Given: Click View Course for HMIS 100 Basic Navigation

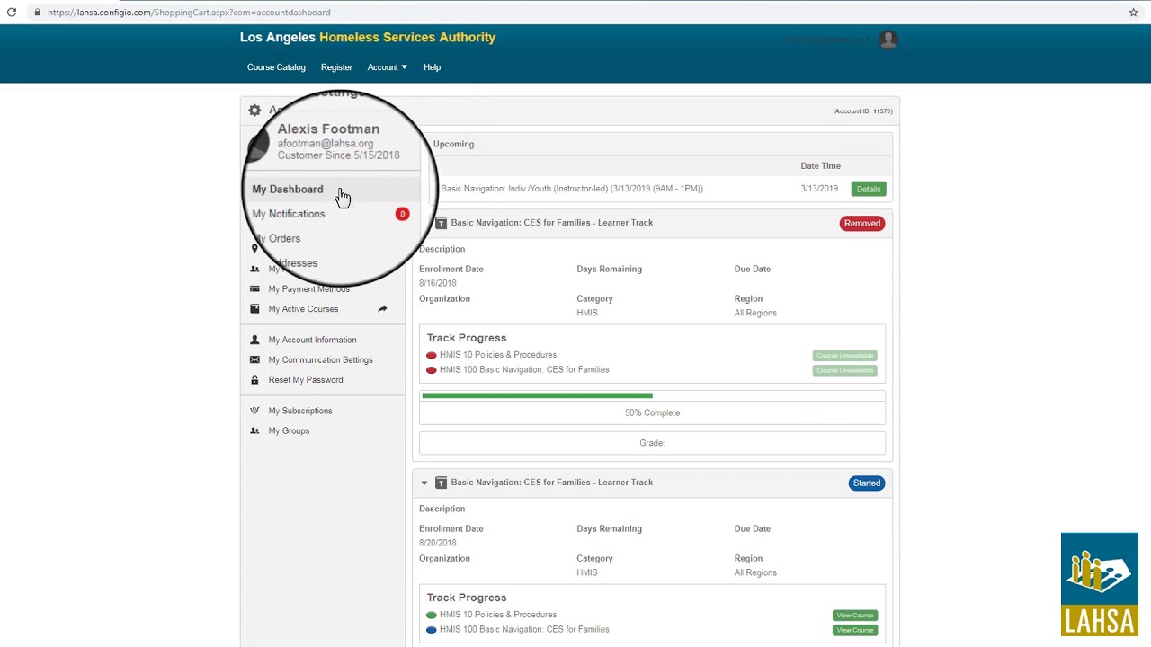Looking at the screenshot, I should click(854, 630).
